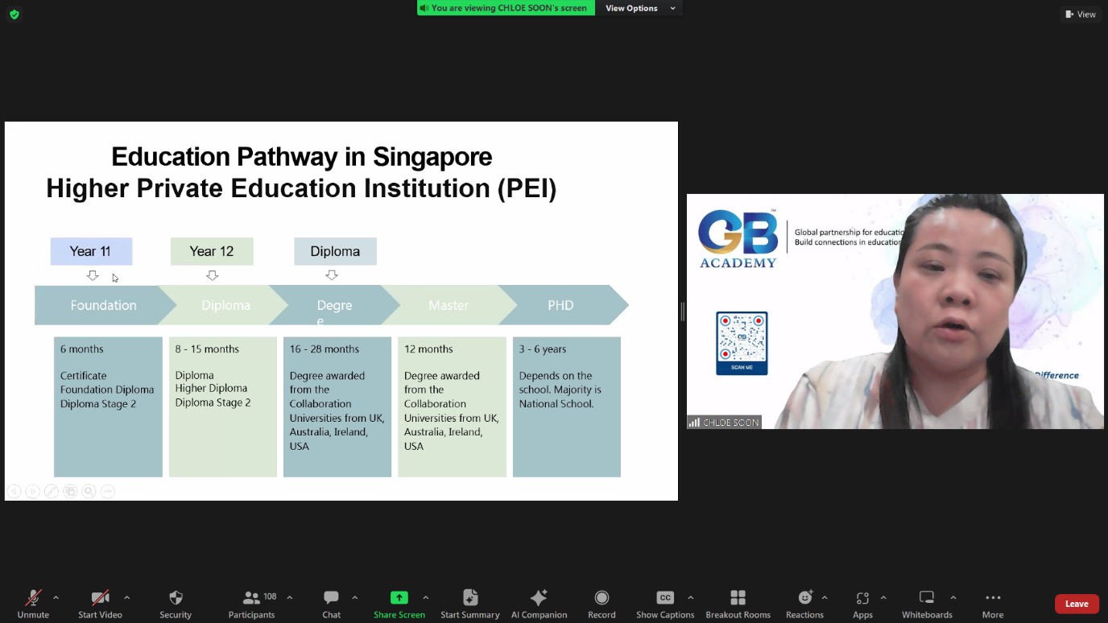The height and width of the screenshot is (623, 1108).
Task: Unmute the microphone
Action: [33, 598]
